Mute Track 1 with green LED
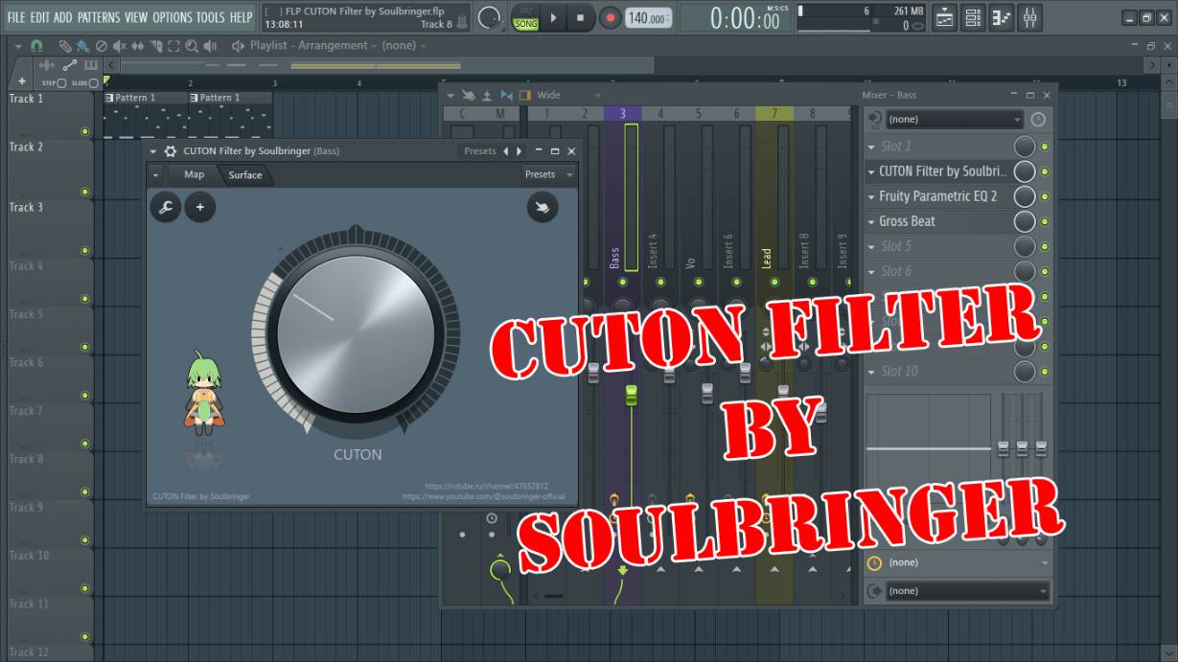Viewport: 1178px width, 662px height. pos(84,131)
